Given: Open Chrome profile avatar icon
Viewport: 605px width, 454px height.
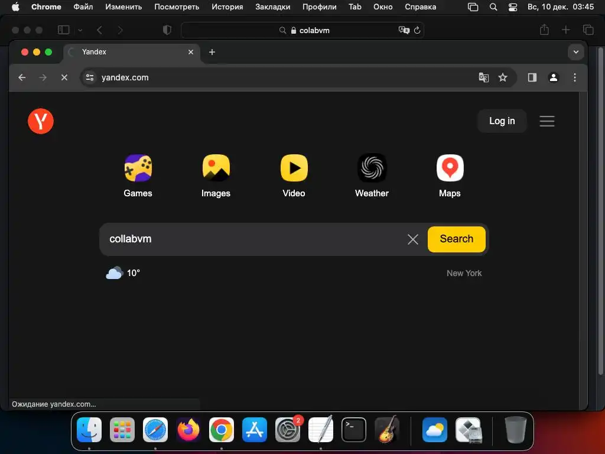Looking at the screenshot, I should pyautogui.click(x=553, y=77).
